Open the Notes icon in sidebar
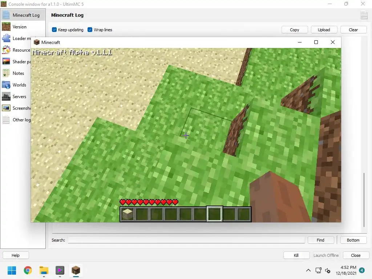 click(x=6, y=73)
